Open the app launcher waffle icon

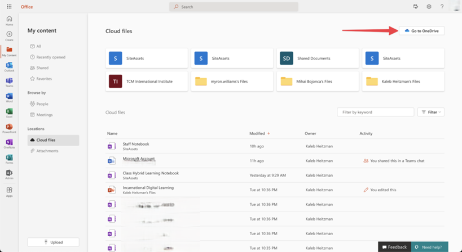[x=9, y=7]
